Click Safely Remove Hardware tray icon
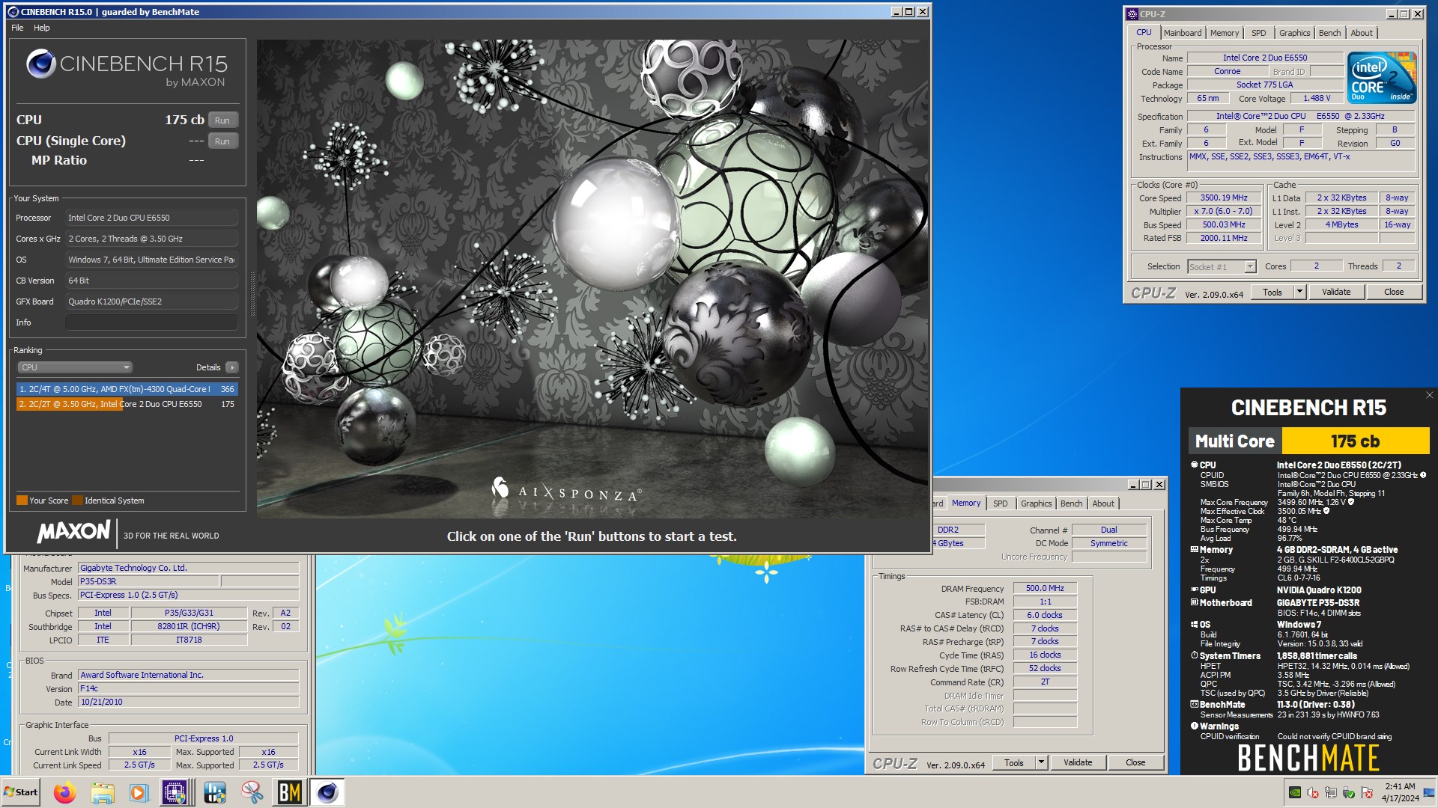The height and width of the screenshot is (808, 1438). click(1348, 792)
